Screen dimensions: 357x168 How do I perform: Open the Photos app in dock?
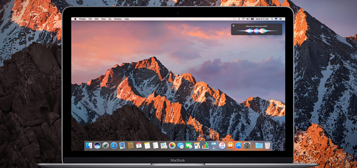click(172, 145)
